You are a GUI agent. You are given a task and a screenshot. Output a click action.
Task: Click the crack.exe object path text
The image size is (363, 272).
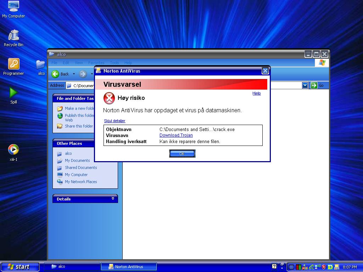(x=197, y=130)
